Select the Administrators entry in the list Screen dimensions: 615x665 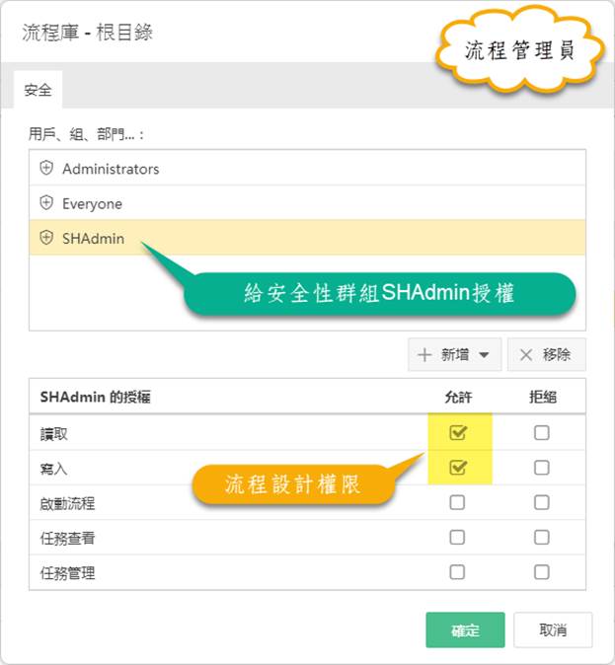(307, 169)
